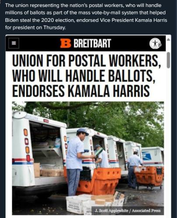The image size is (177, 218).
Task: Click the embedded page scrollbar thumb
Action: (168, 60)
